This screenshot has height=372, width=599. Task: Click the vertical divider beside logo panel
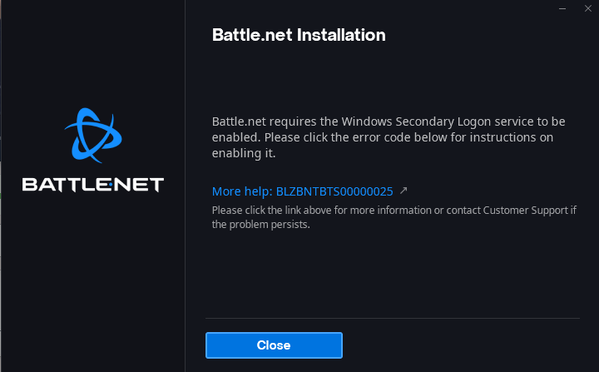[185, 250]
